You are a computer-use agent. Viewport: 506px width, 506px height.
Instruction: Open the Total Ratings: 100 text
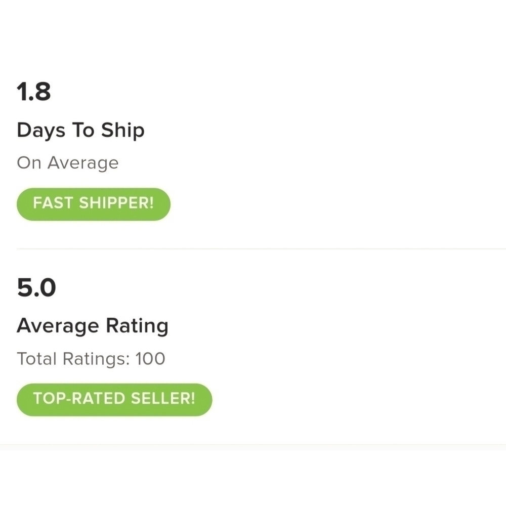[x=91, y=359]
